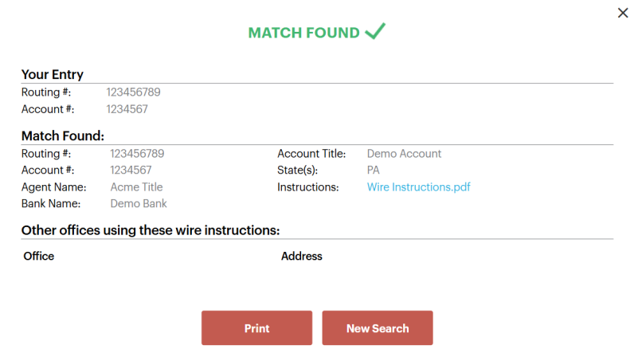The height and width of the screenshot is (361, 634).
Task: Click the Office column header
Action: click(x=39, y=256)
